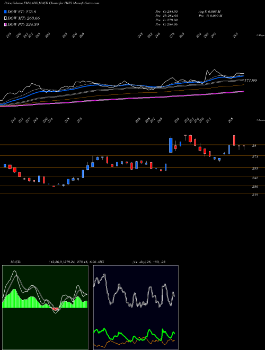Screen dimensions: 265x350
Task: Click the 'ADX' indicator heading
Action: pos(101,262)
